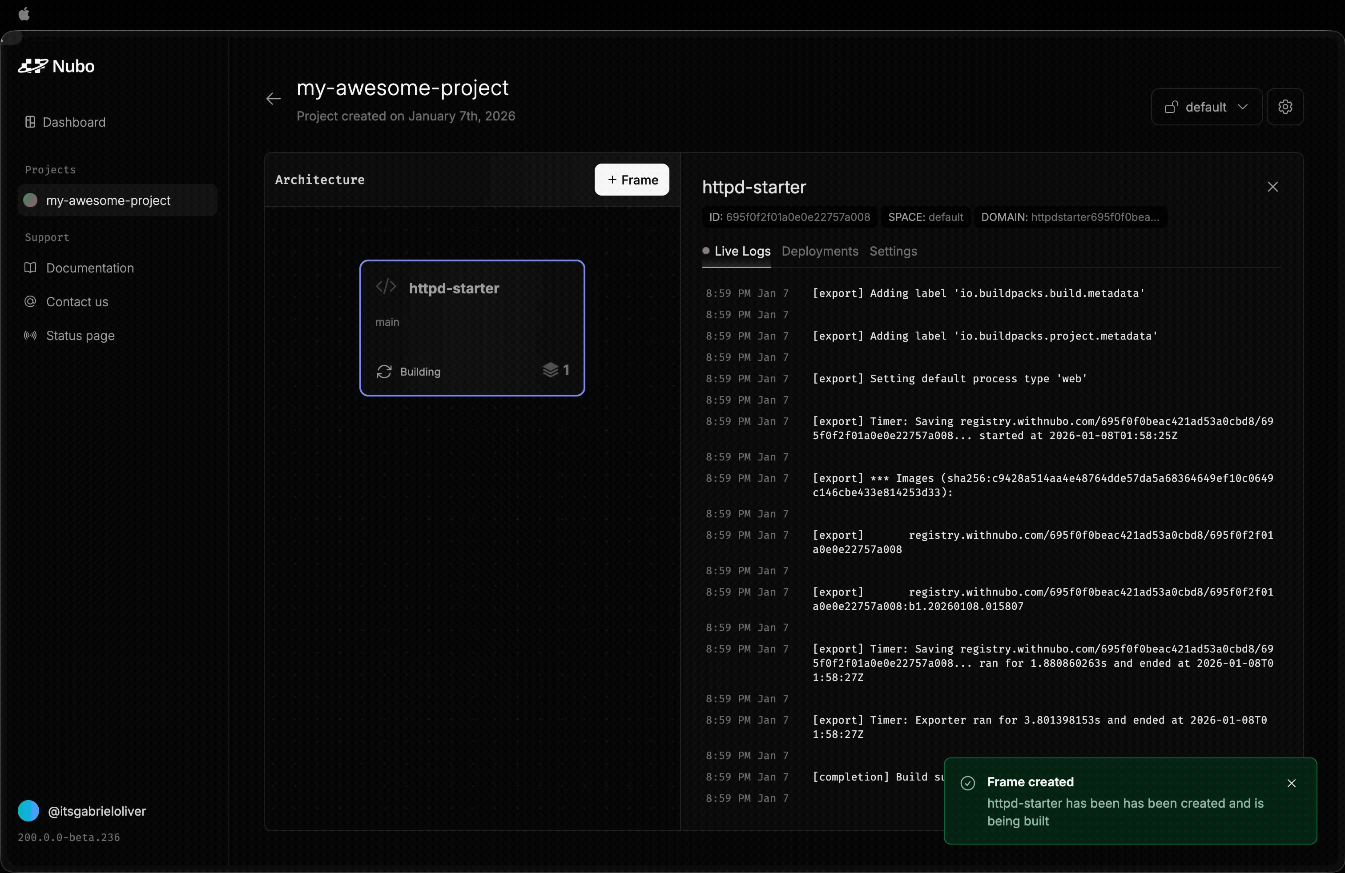Click the layers stack icon on httpd-starter card

tap(550, 370)
